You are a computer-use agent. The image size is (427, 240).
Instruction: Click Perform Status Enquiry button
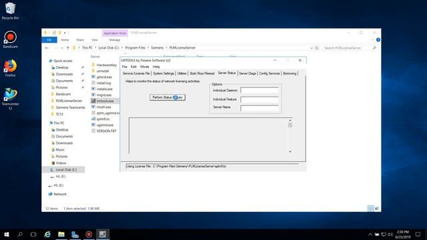167,97
